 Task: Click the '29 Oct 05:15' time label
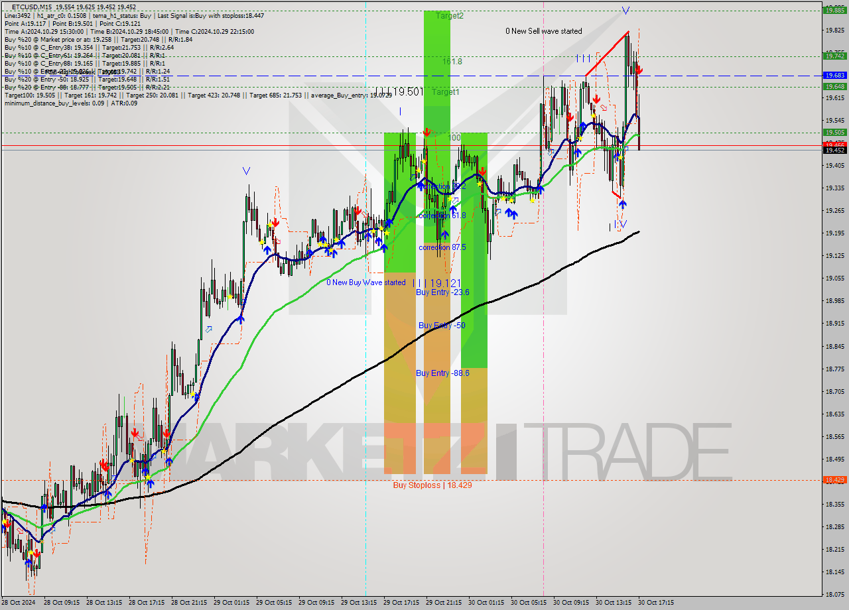(275, 603)
